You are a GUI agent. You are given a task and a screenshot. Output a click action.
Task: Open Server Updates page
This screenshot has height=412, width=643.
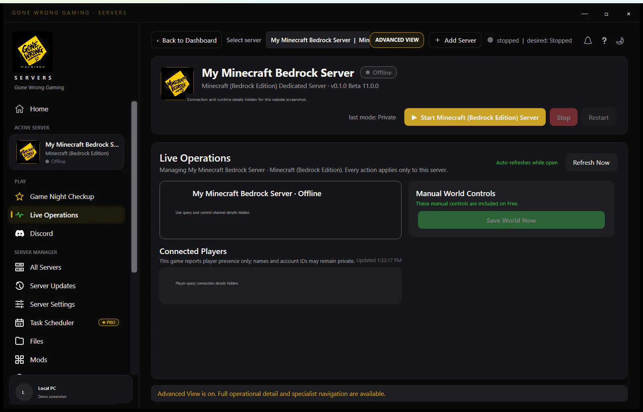[66, 286]
